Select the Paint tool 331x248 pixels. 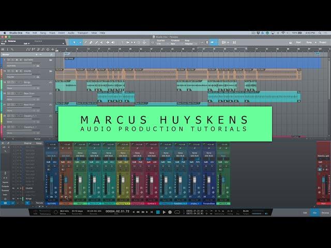(x=97, y=42)
